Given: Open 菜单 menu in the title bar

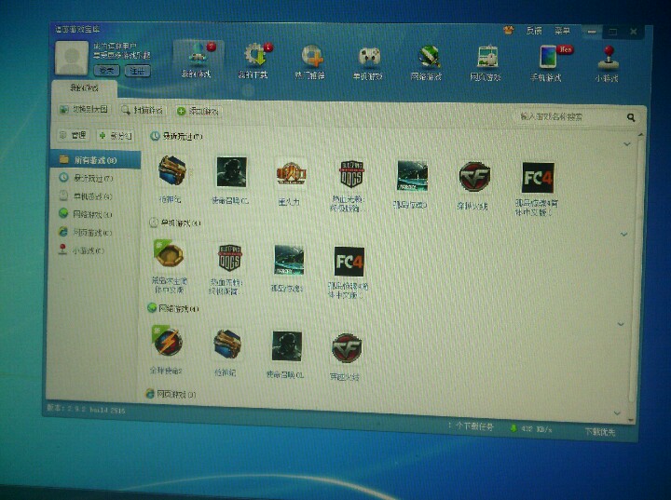Looking at the screenshot, I should [562, 31].
